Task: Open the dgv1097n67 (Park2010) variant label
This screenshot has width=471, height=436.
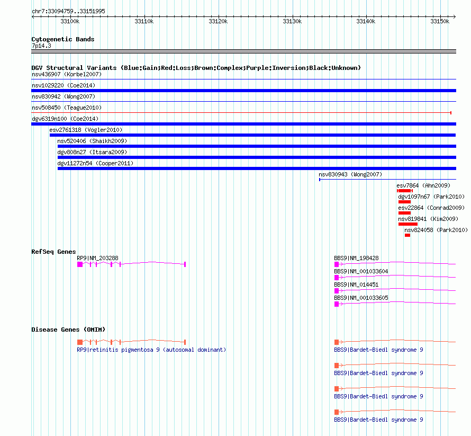Action: coord(431,197)
